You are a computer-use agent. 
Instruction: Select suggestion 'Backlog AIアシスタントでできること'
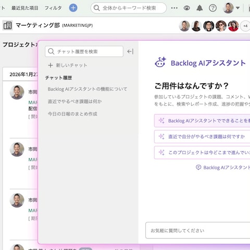coord(202,121)
